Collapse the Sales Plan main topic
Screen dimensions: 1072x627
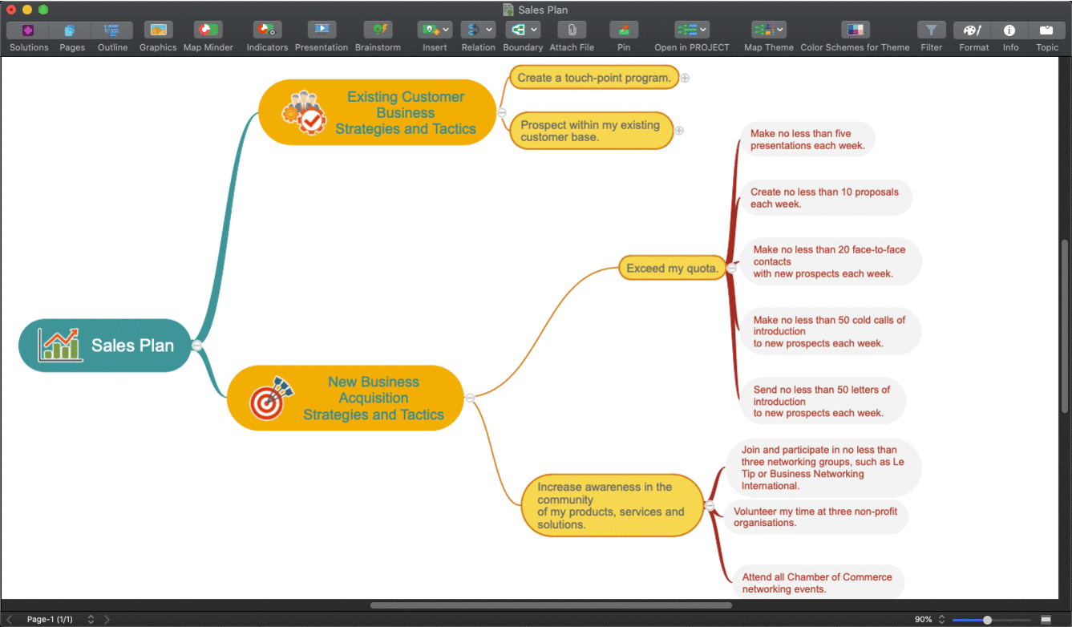[196, 346]
